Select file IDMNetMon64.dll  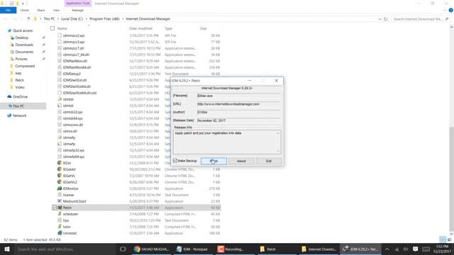tap(77, 67)
